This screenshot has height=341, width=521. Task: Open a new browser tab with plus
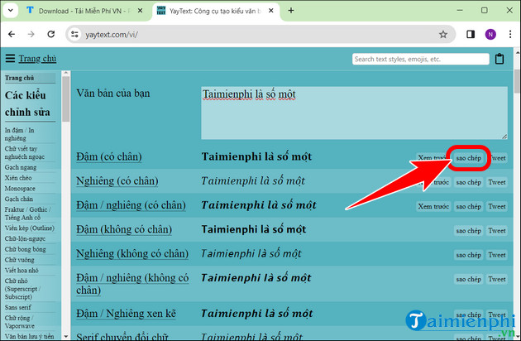coord(291,11)
